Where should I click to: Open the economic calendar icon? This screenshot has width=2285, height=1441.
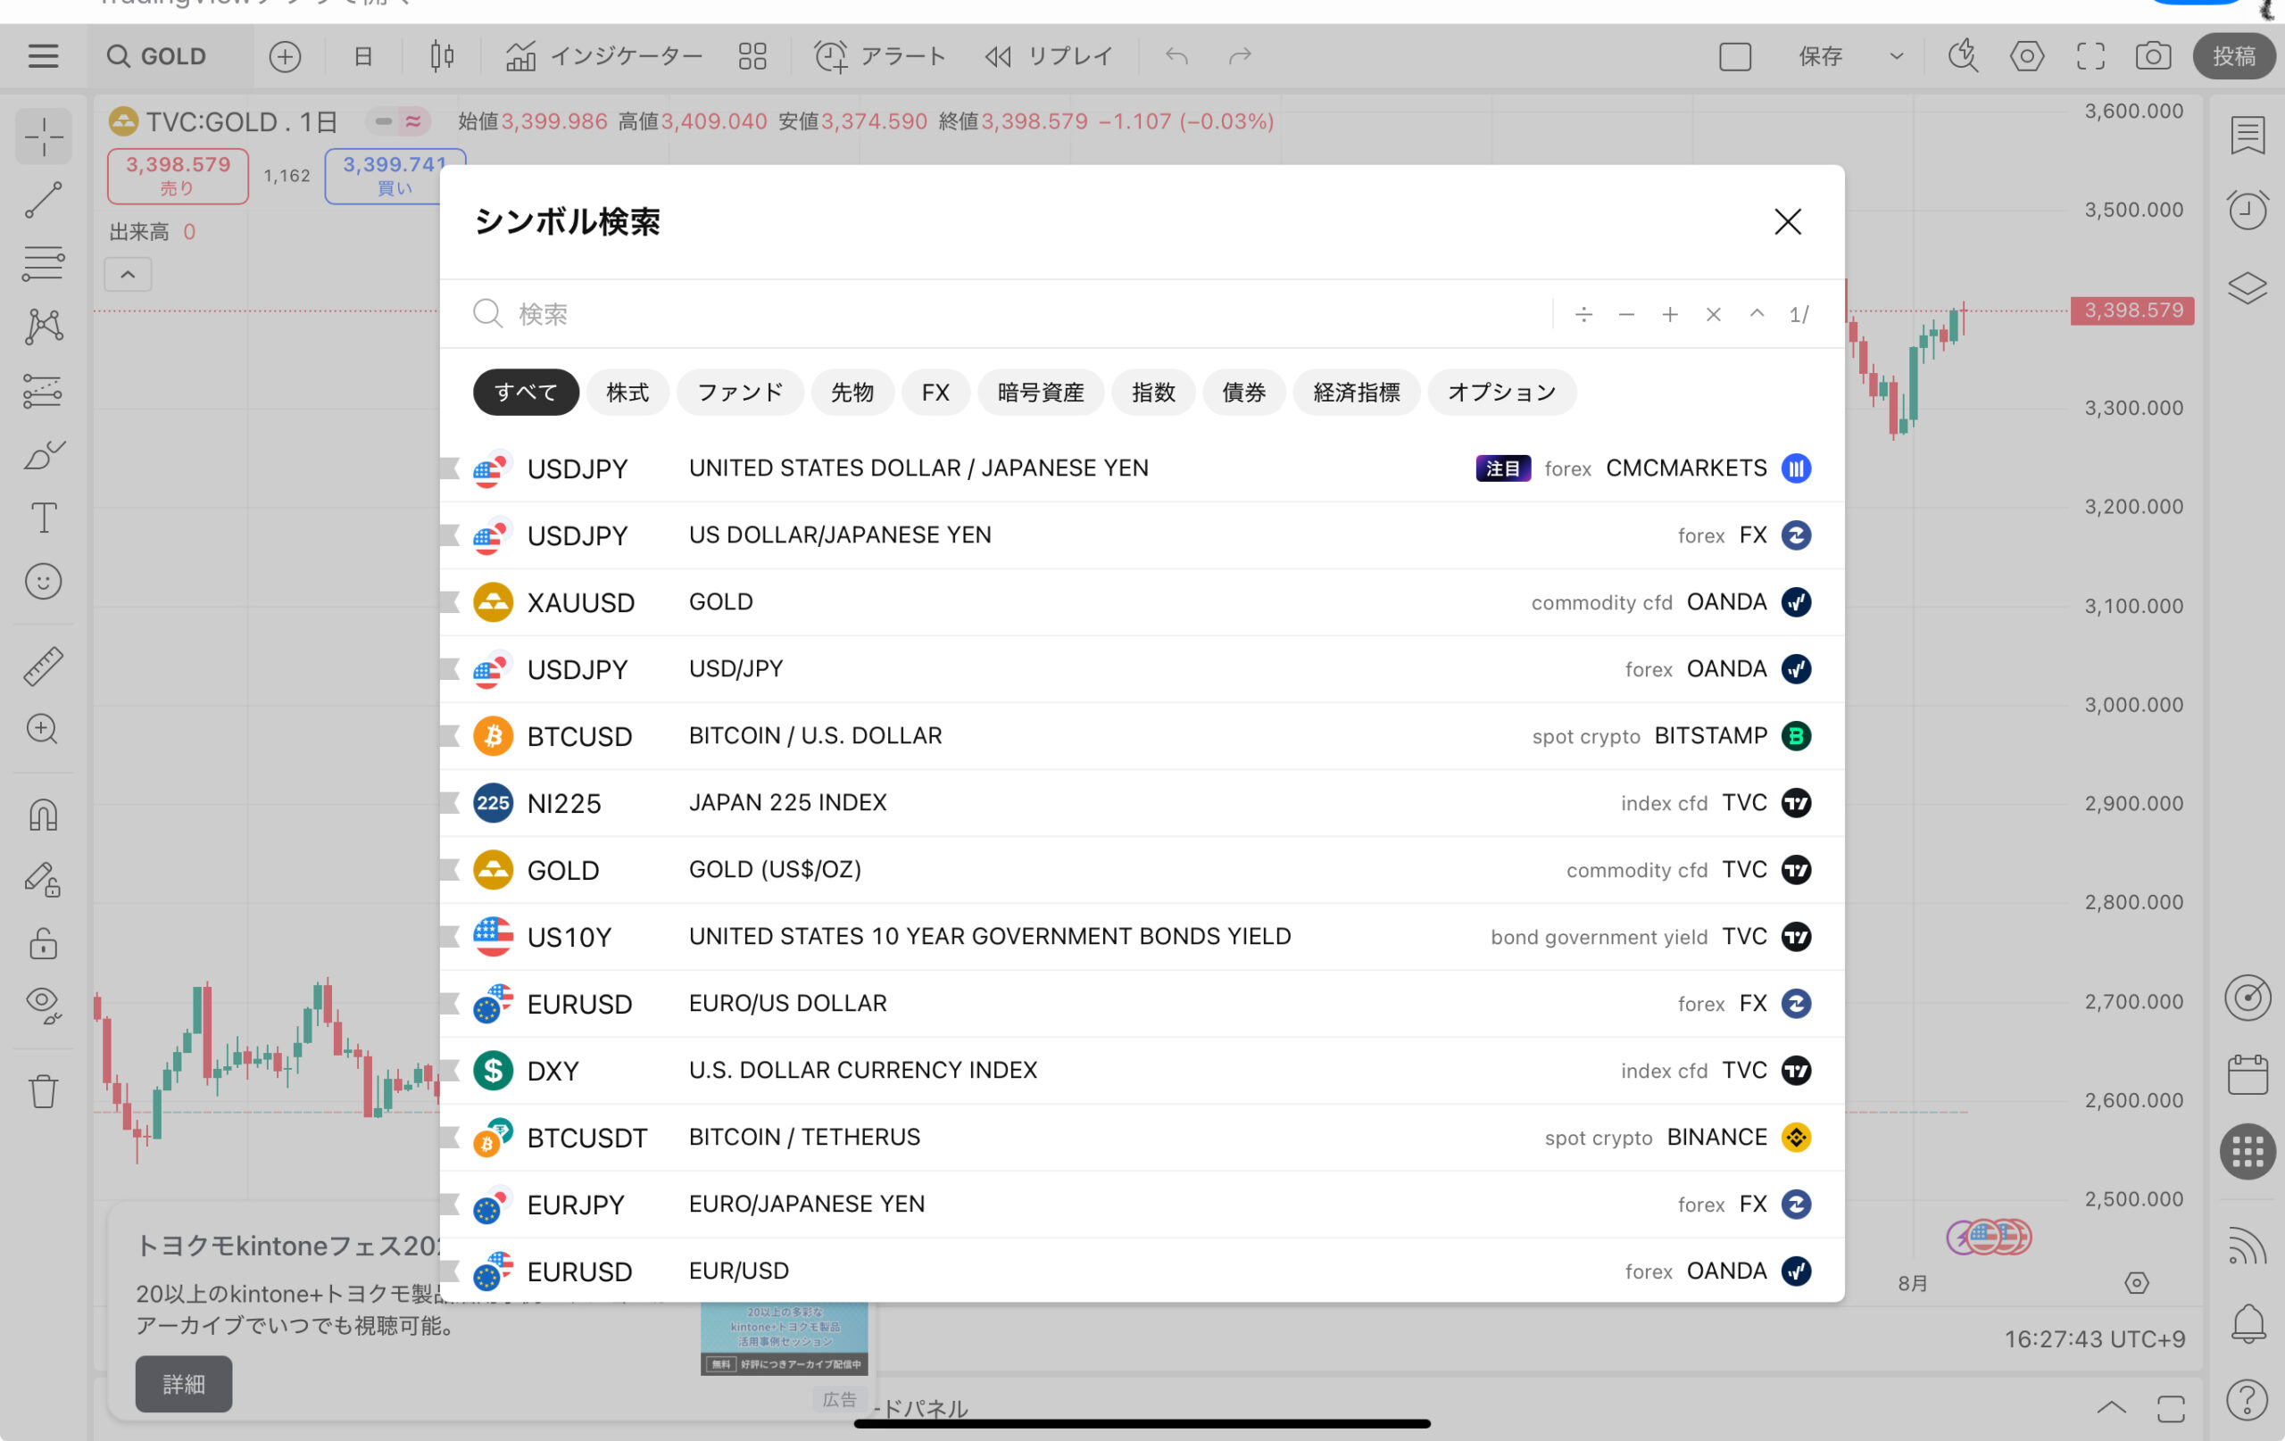tap(2247, 1074)
